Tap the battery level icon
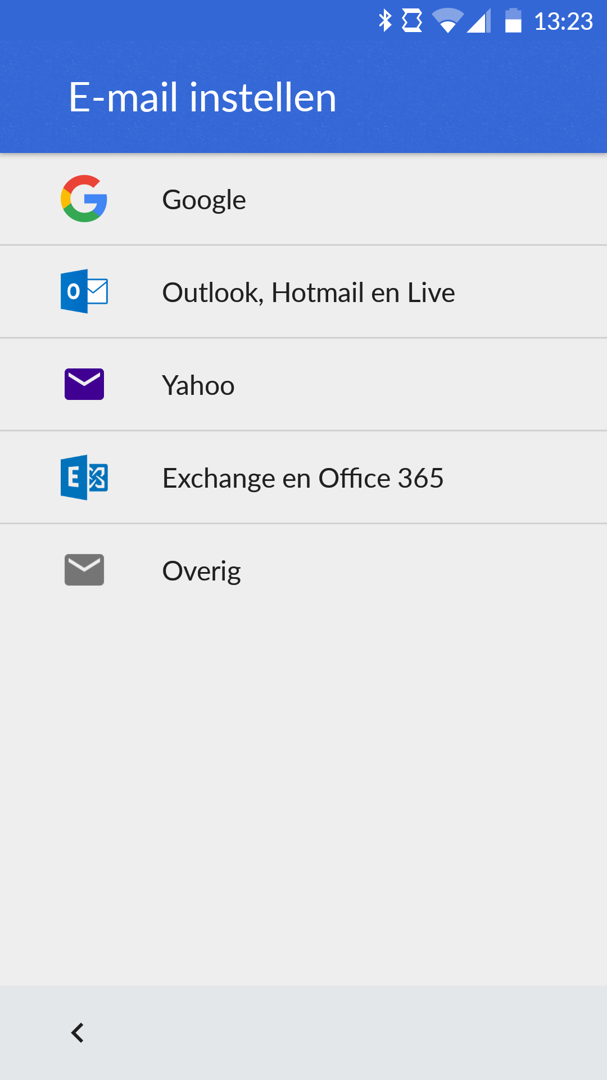 pyautogui.click(x=513, y=21)
